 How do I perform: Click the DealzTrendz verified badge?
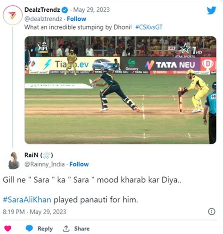click(65, 10)
